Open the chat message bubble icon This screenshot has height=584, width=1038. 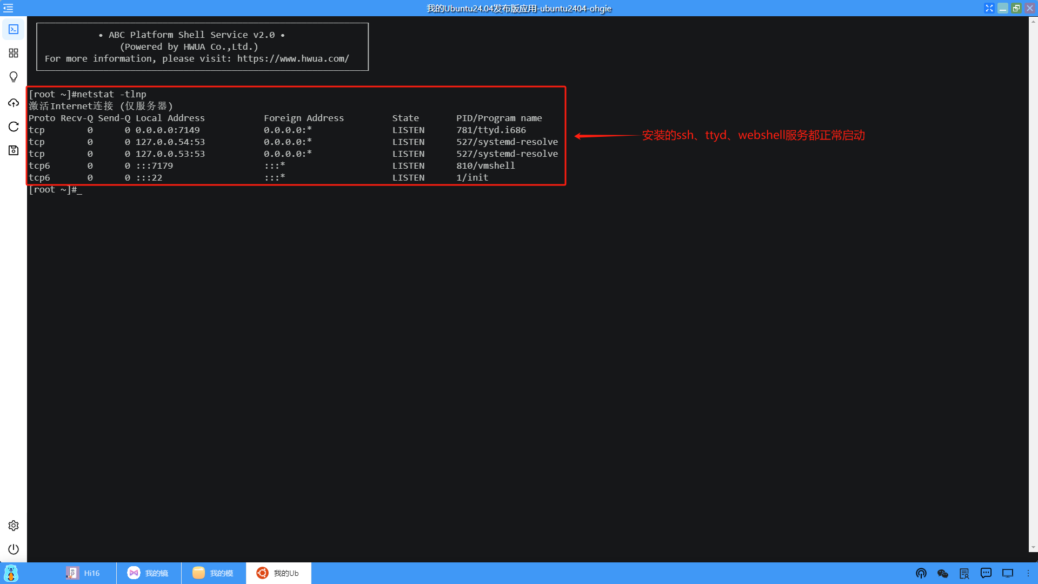pyautogui.click(x=986, y=573)
